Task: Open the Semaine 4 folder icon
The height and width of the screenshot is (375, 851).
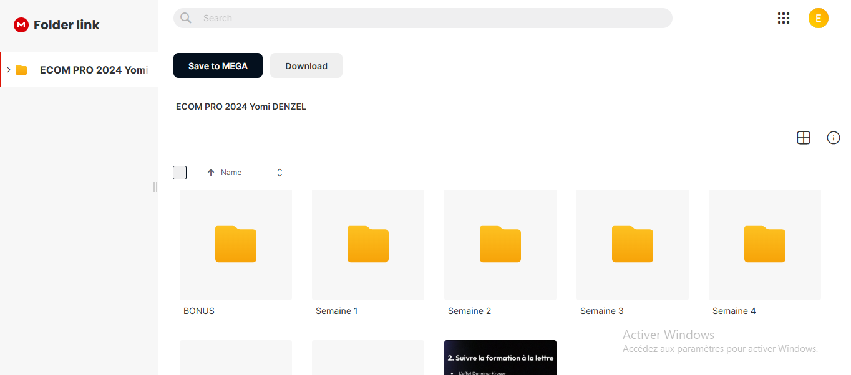Action: point(765,244)
